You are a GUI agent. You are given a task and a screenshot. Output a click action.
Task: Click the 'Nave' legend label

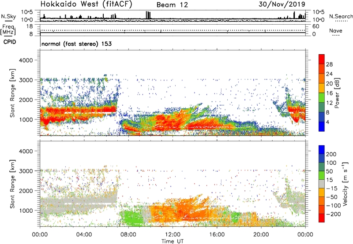(x=335, y=31)
